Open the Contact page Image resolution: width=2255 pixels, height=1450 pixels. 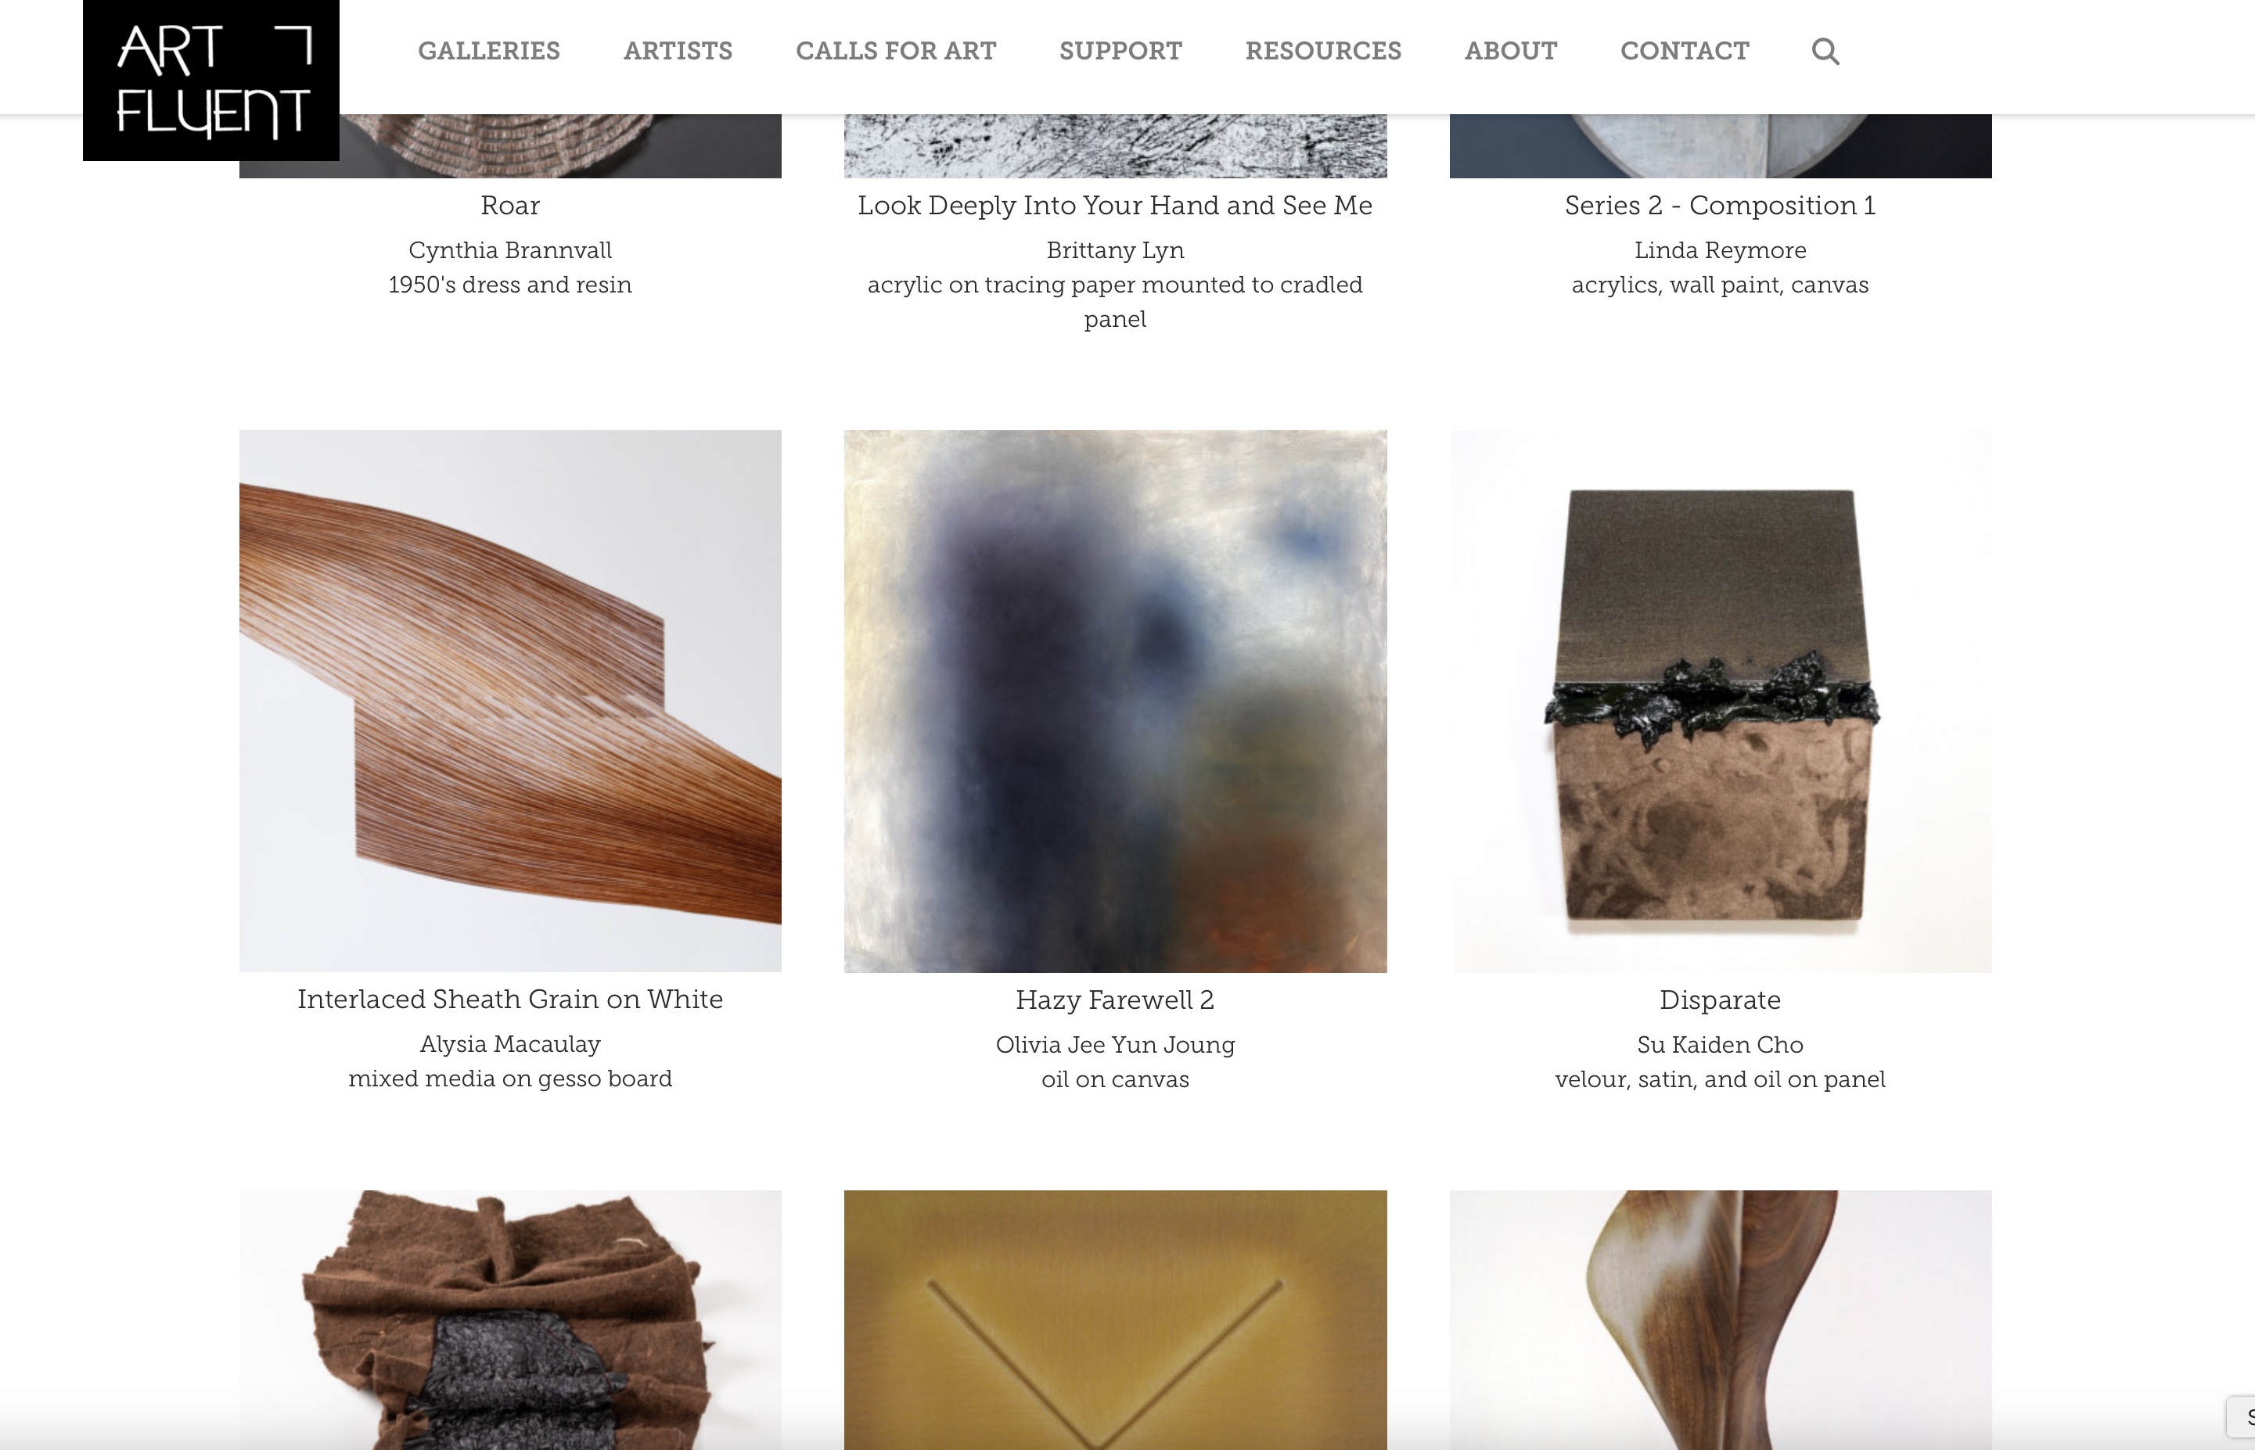click(1684, 51)
